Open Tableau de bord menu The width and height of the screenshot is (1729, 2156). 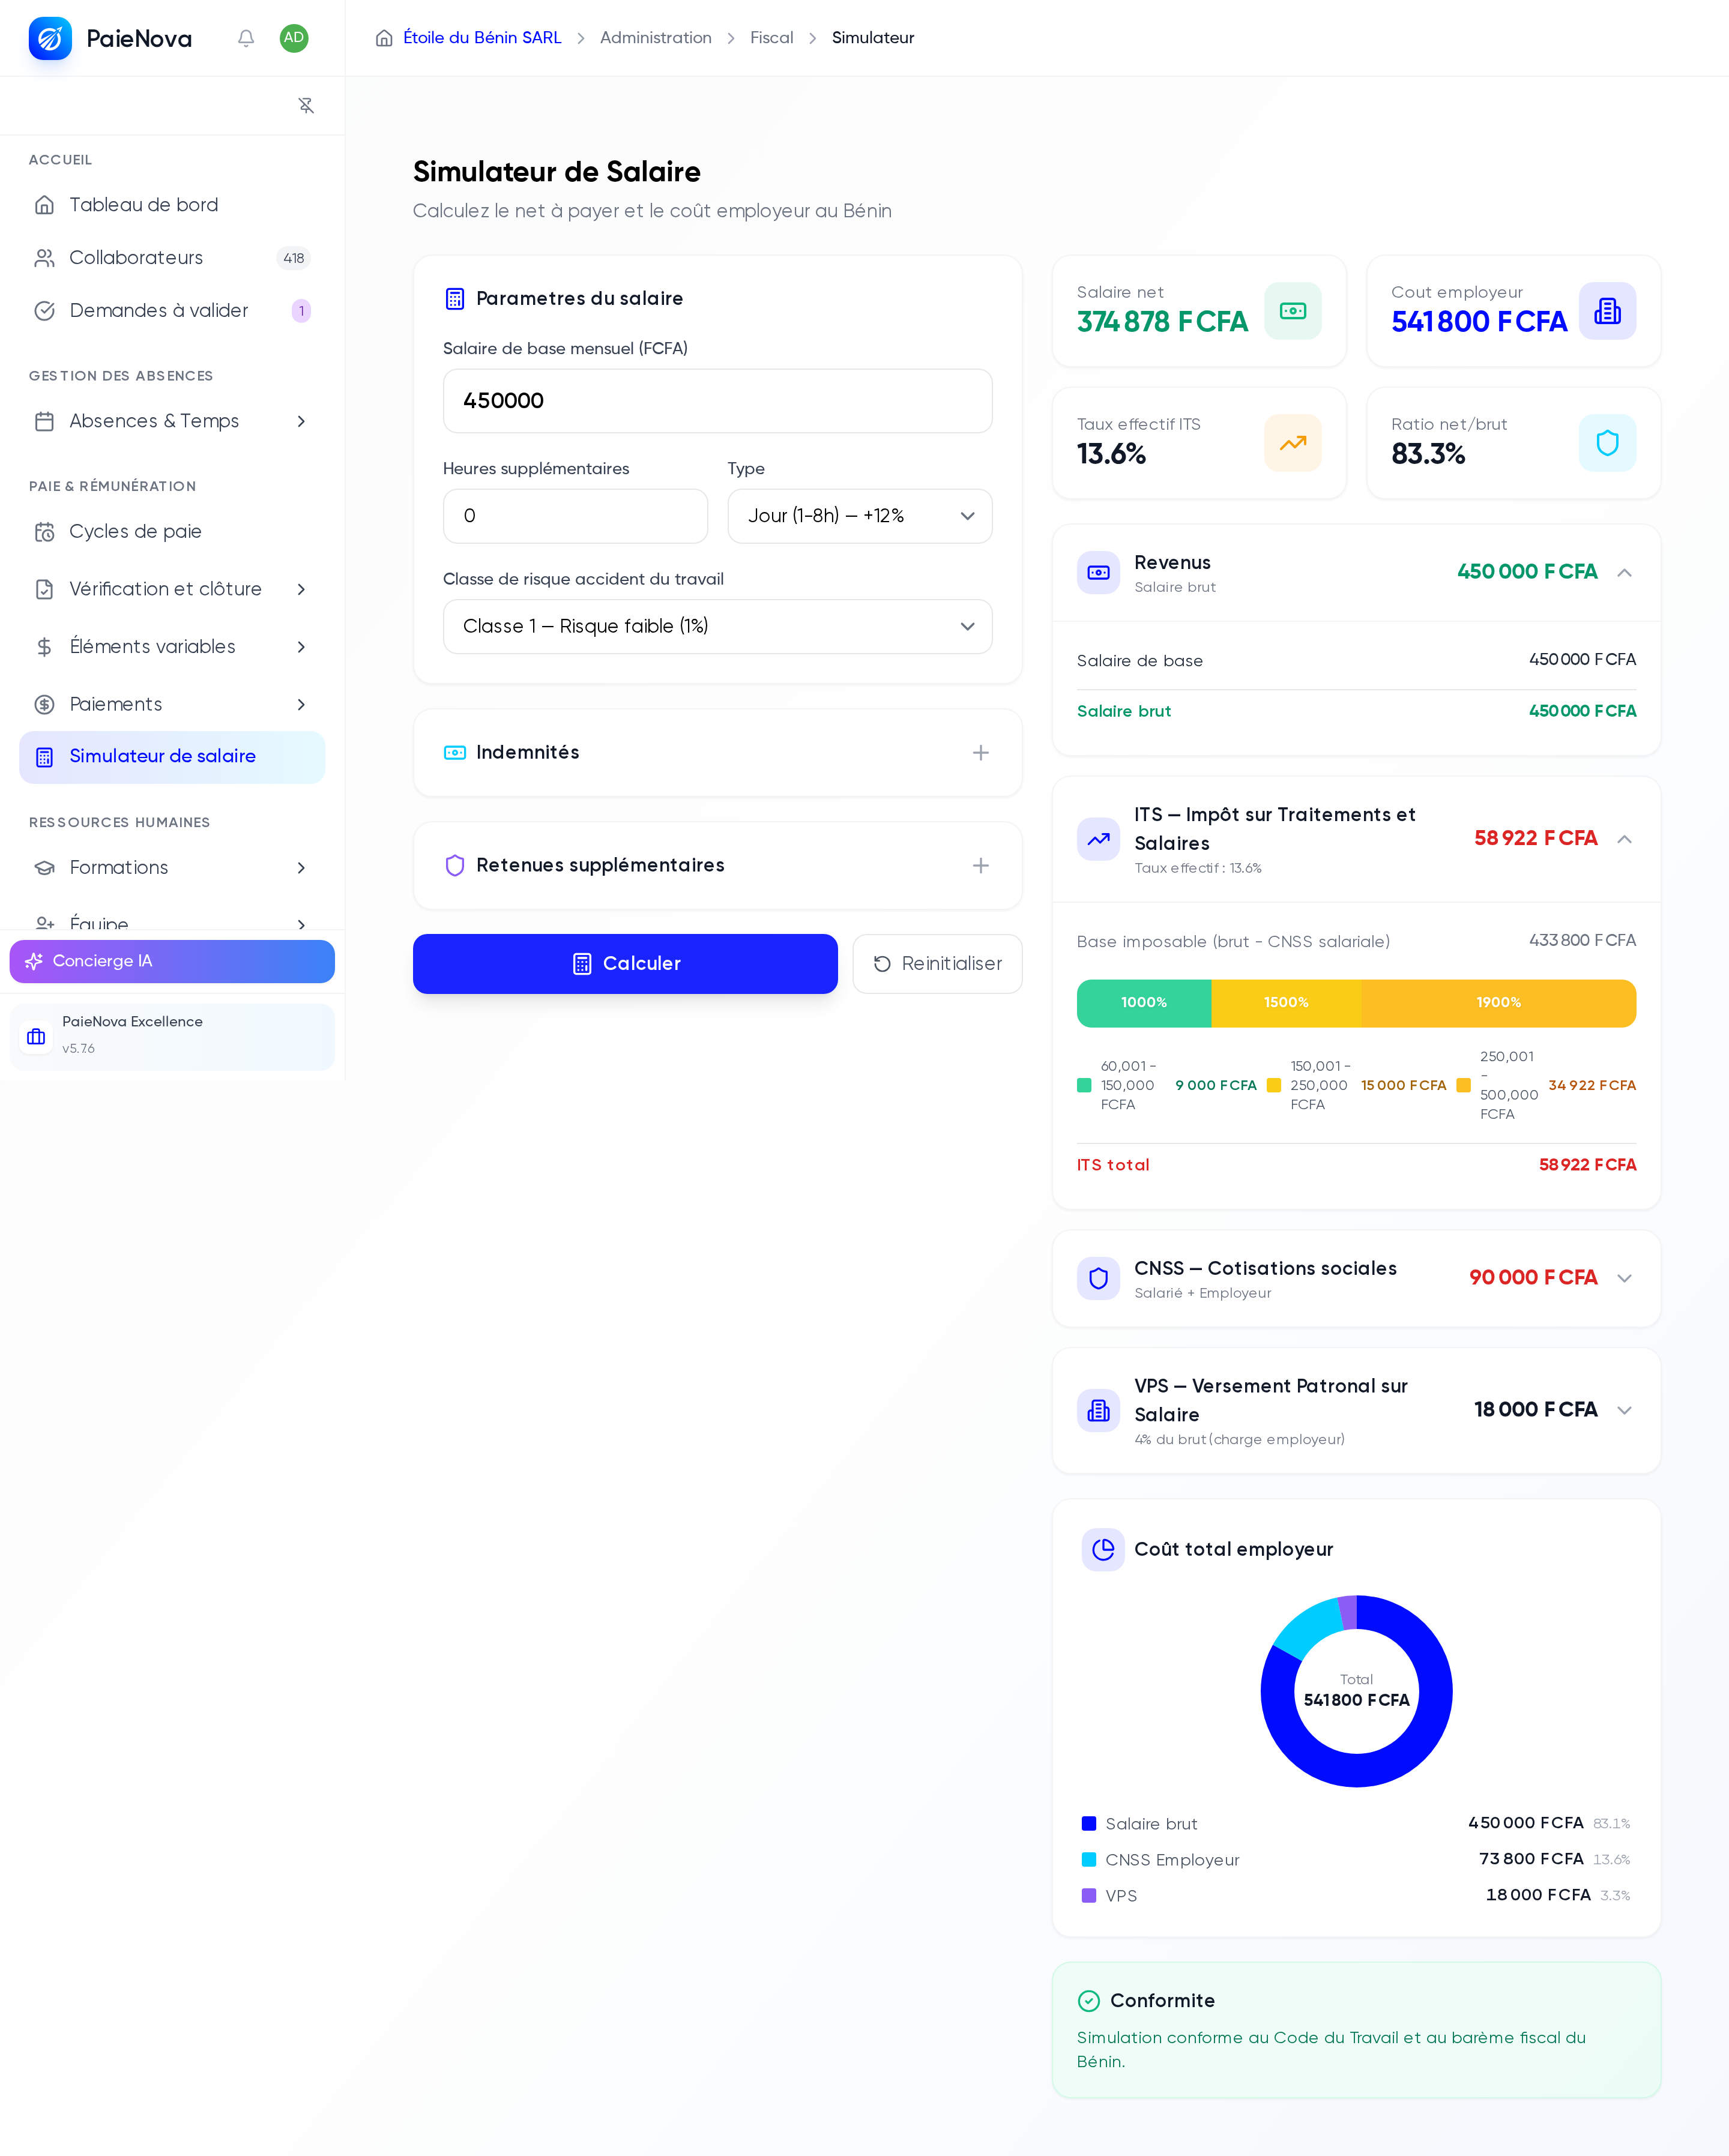[x=172, y=205]
